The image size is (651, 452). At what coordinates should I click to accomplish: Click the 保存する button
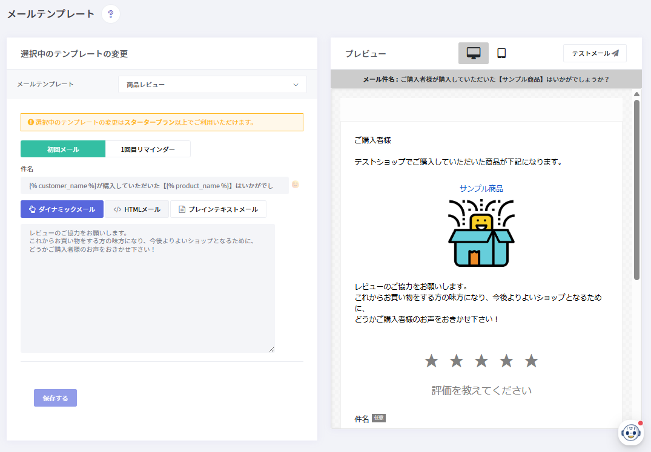pos(55,398)
